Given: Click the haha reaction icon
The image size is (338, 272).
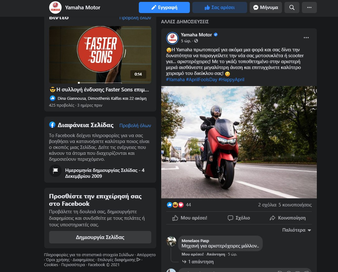Looking at the screenshot, I should [x=175, y=205].
